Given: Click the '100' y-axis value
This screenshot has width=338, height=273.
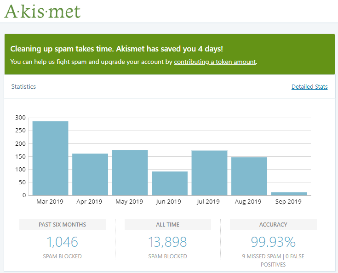Looking at the screenshot, I should click(x=20, y=170).
